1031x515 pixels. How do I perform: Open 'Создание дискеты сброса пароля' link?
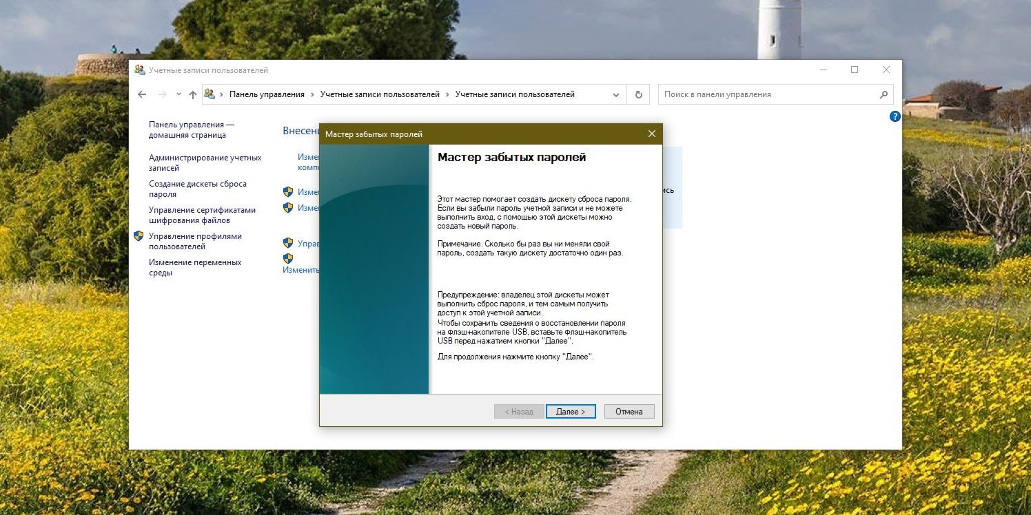pos(197,189)
